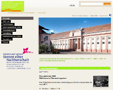Click the Eine Wanderausstellung description text
This screenshot has height=90, width=113.
[x=66, y=83]
